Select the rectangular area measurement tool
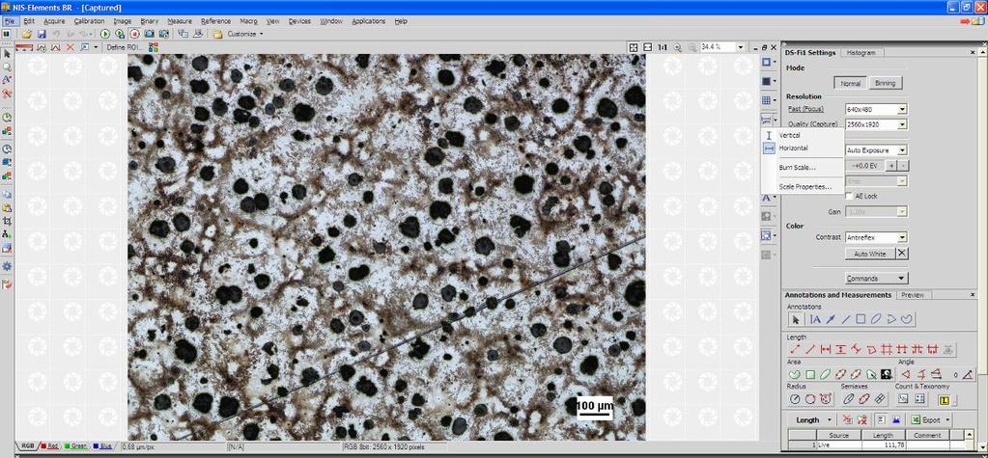 (x=810, y=374)
